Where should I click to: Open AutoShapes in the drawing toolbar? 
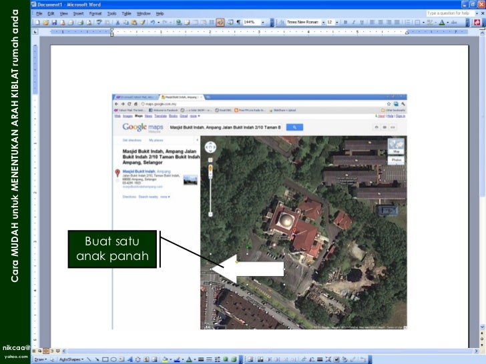pos(70,359)
